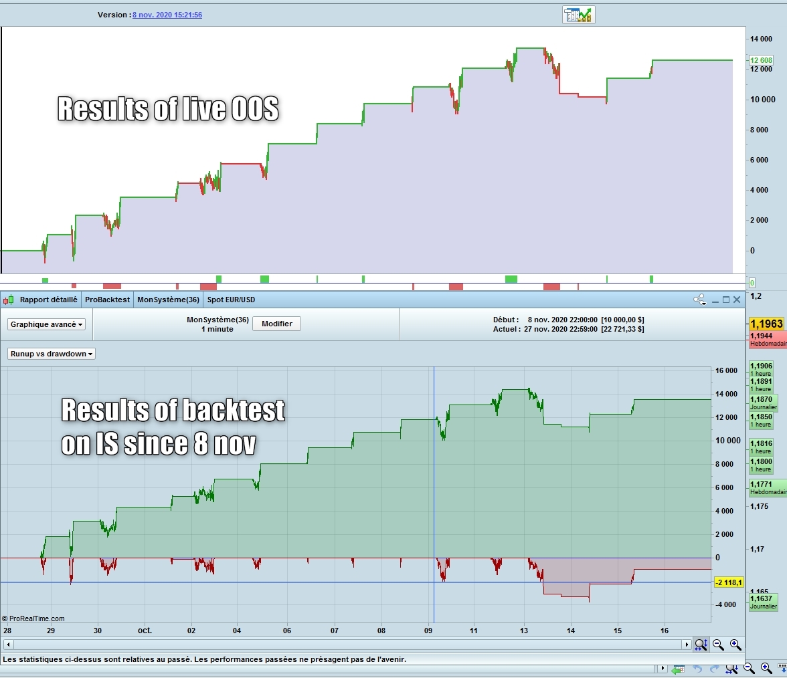Click the undo arrow in bottom toolbar

pos(697,669)
